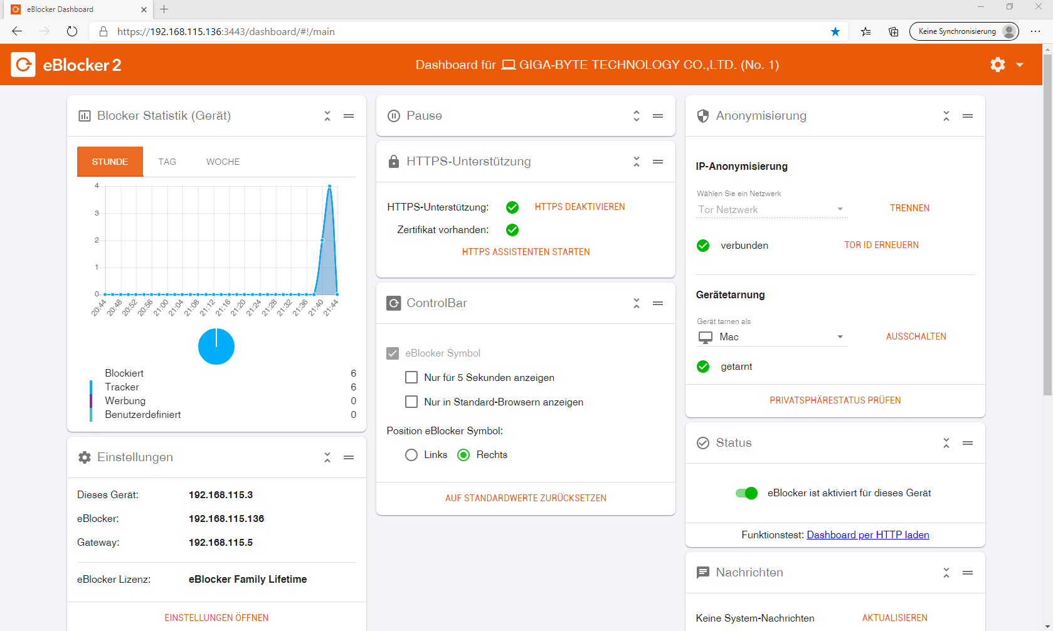Grab the Blocker Statistik card drag handle
Viewport: 1053px width, 631px height.
349,116
